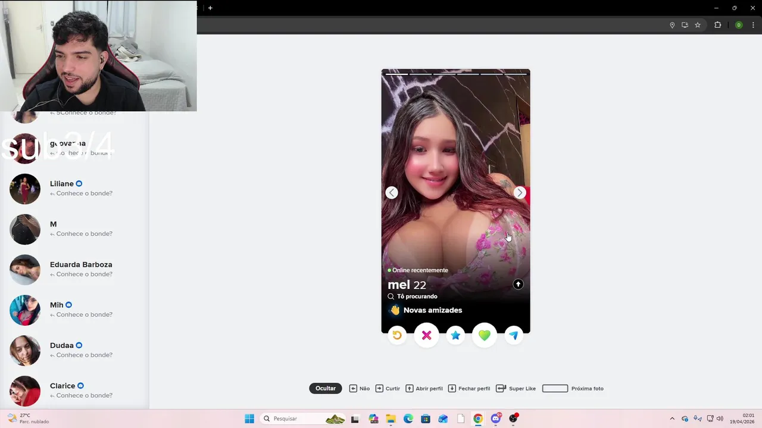
Task: Open Discord from taskbar
Action: (x=496, y=418)
